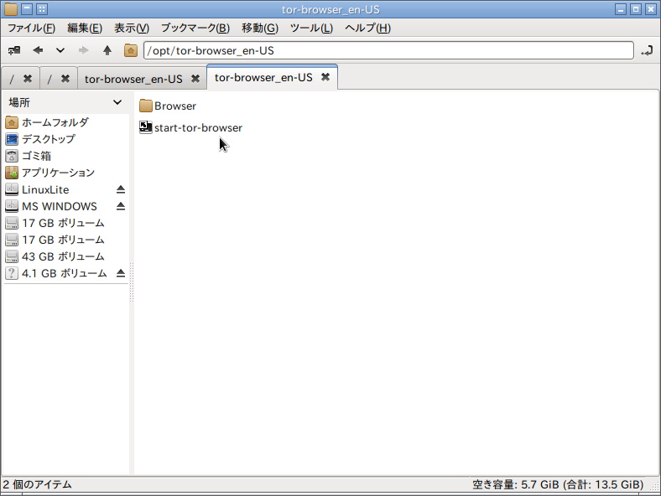Viewport: 661px width, 496px height.
Task: Click the 2 個のアイテム status text
Action: pyautogui.click(x=38, y=484)
